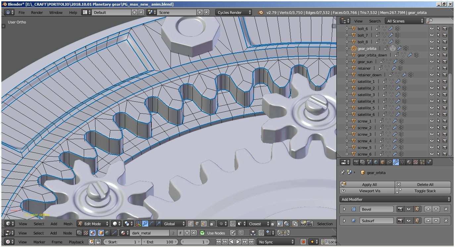Image resolution: width=455 pixels, height=247 pixels.
Task: Open the File menu
Action: click(22, 12)
